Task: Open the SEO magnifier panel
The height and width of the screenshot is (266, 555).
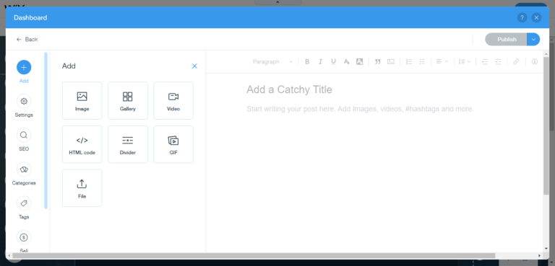Action: (x=24, y=136)
